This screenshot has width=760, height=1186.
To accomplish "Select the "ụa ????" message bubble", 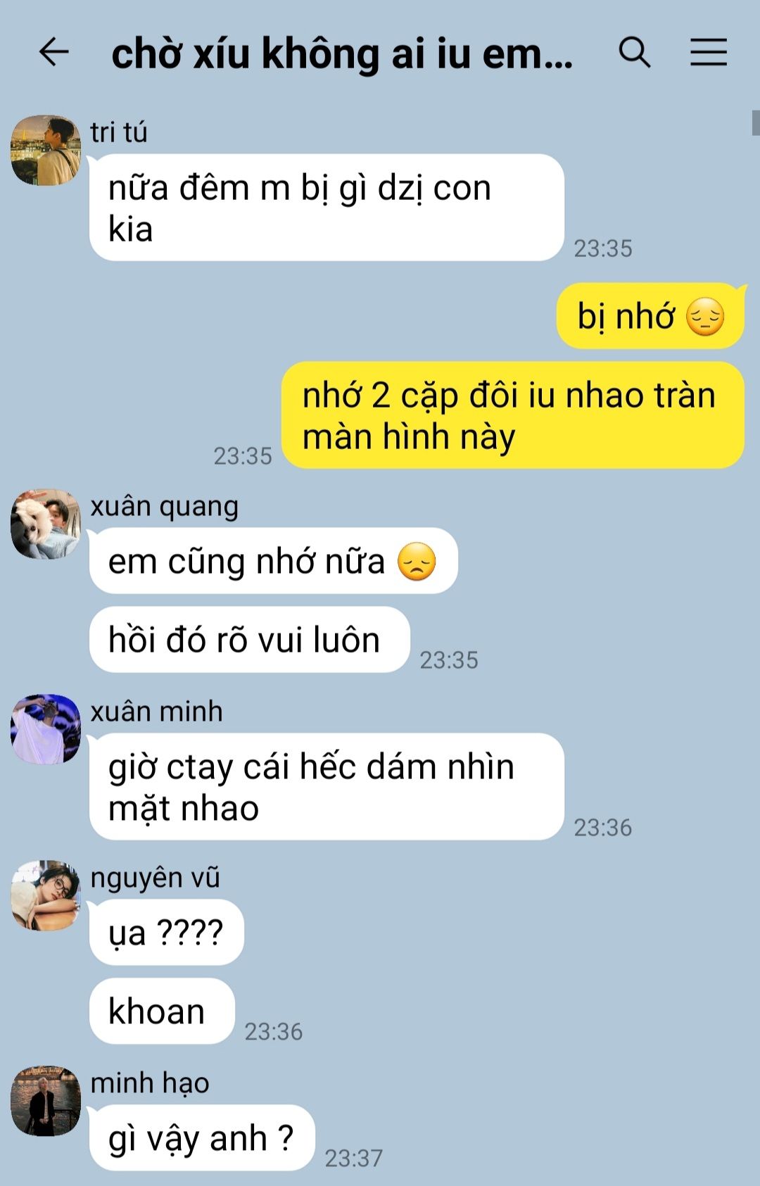I will click(x=166, y=933).
